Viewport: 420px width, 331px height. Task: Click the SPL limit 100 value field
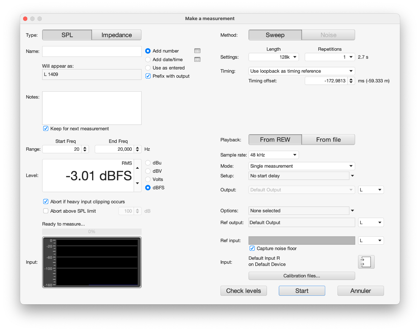coord(126,211)
